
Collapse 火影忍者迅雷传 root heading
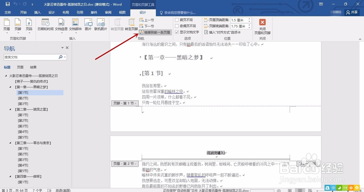[x=6, y=76]
